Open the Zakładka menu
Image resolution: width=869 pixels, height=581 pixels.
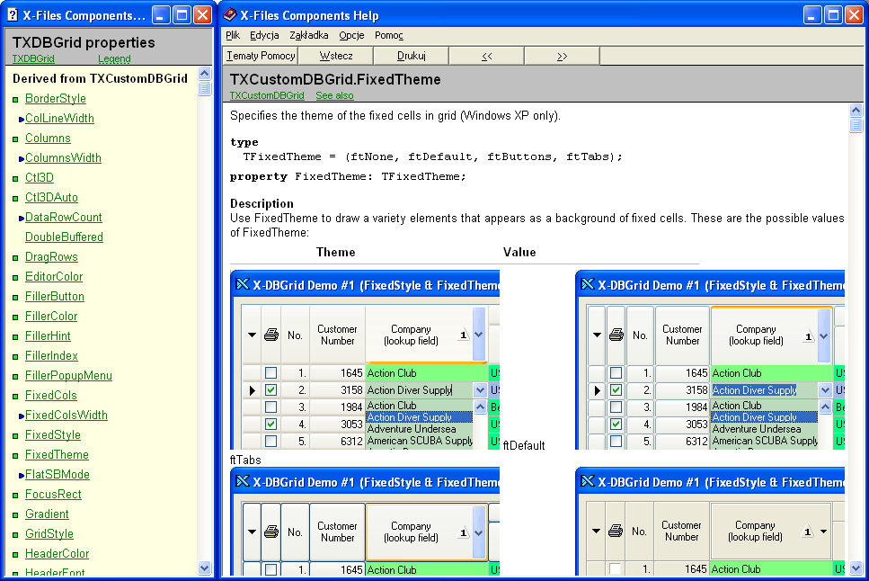coord(309,36)
